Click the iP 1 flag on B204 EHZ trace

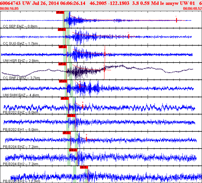pos(67,133)
